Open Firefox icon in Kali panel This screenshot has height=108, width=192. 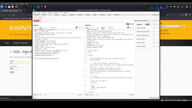[x=16, y=7]
